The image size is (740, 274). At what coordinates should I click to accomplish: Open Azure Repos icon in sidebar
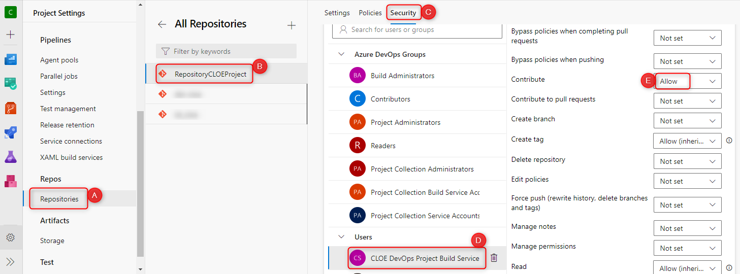point(11,108)
